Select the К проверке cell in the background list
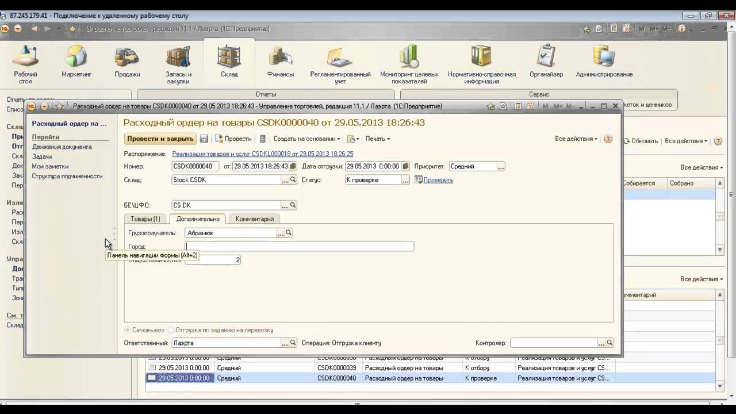 489,378
